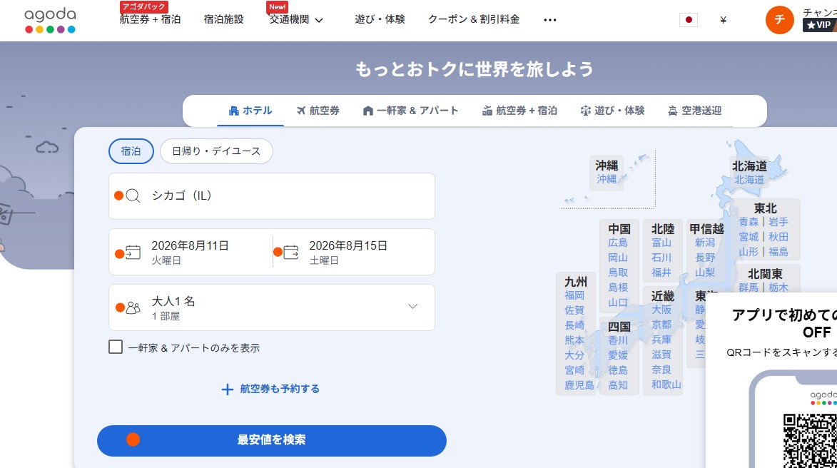
Task: Open the orange user avatar menu
Action: pyautogui.click(x=779, y=20)
